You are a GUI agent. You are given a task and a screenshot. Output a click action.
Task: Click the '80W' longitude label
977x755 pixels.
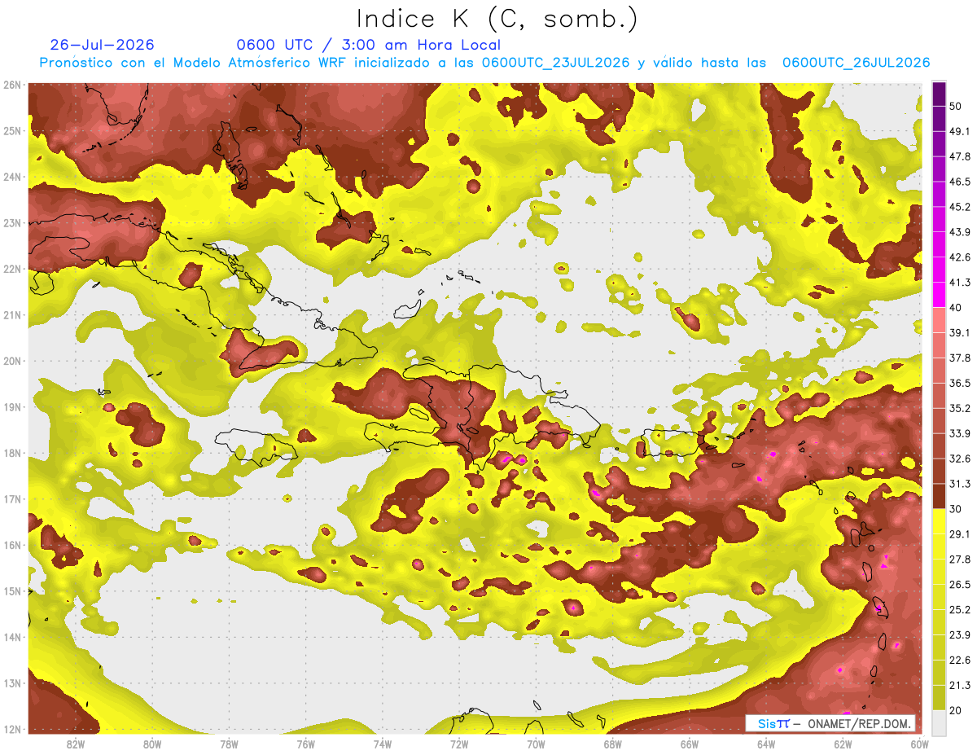pos(152,745)
